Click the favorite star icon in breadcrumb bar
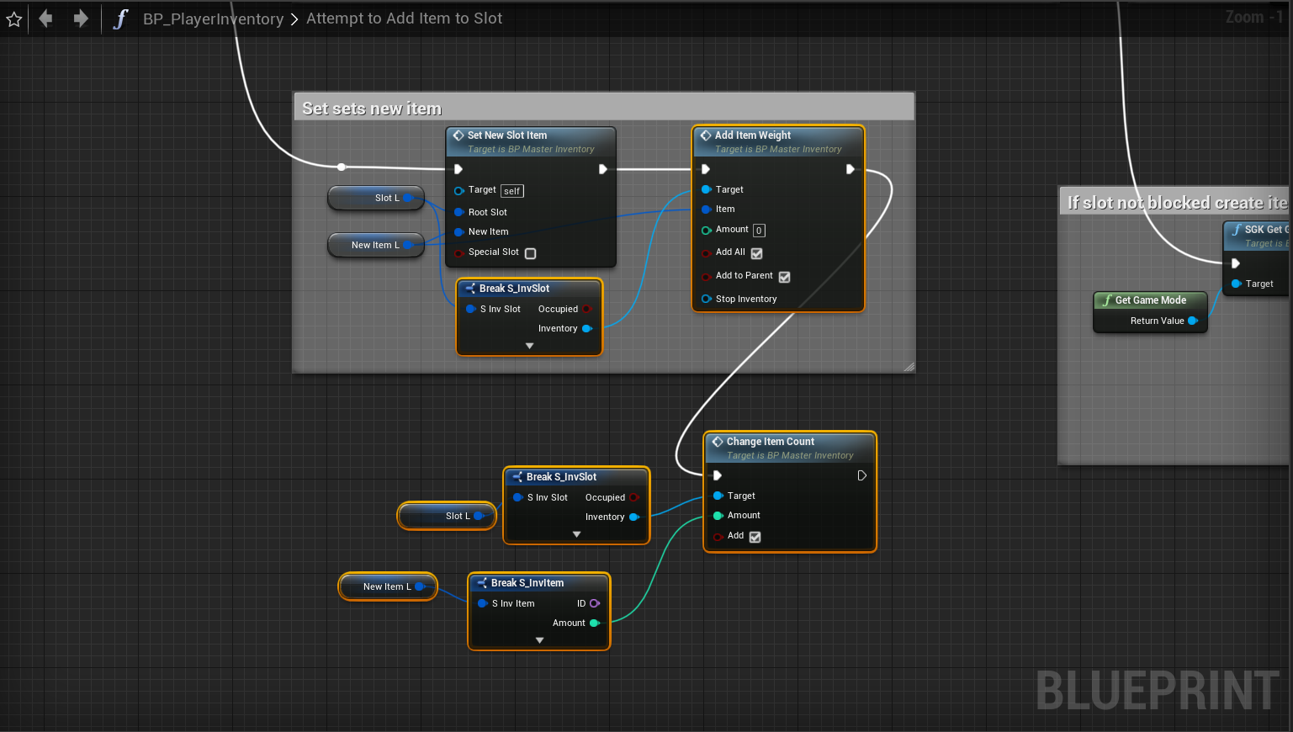Image resolution: width=1293 pixels, height=732 pixels. (x=14, y=19)
